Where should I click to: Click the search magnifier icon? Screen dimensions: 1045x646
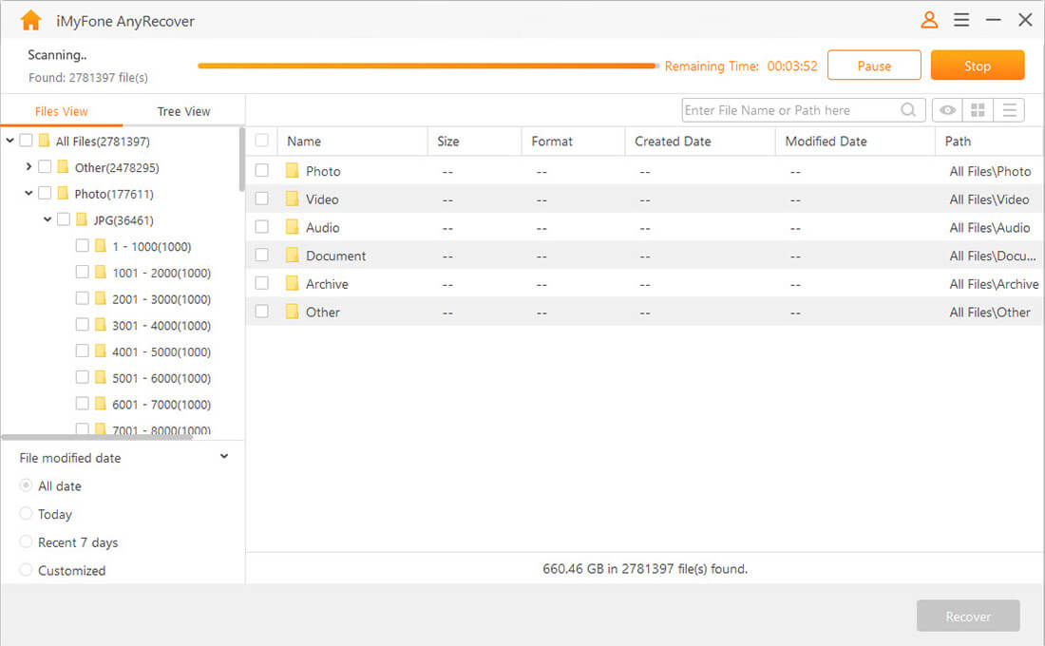pos(908,110)
